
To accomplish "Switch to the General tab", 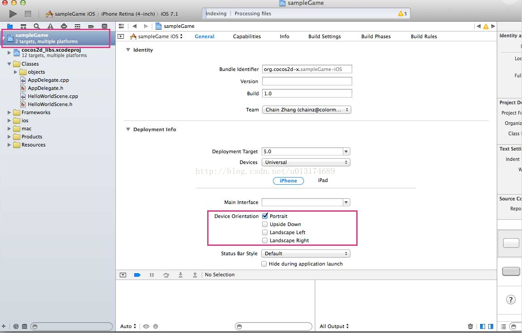I will point(204,36).
